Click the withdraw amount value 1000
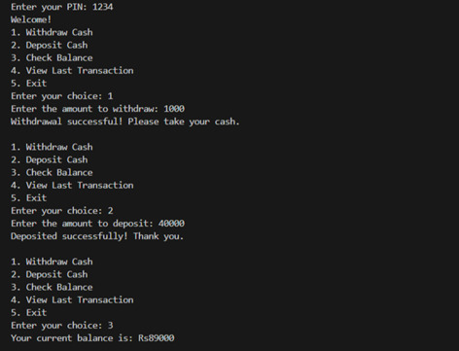The height and width of the screenshot is (351, 459). click(174, 109)
